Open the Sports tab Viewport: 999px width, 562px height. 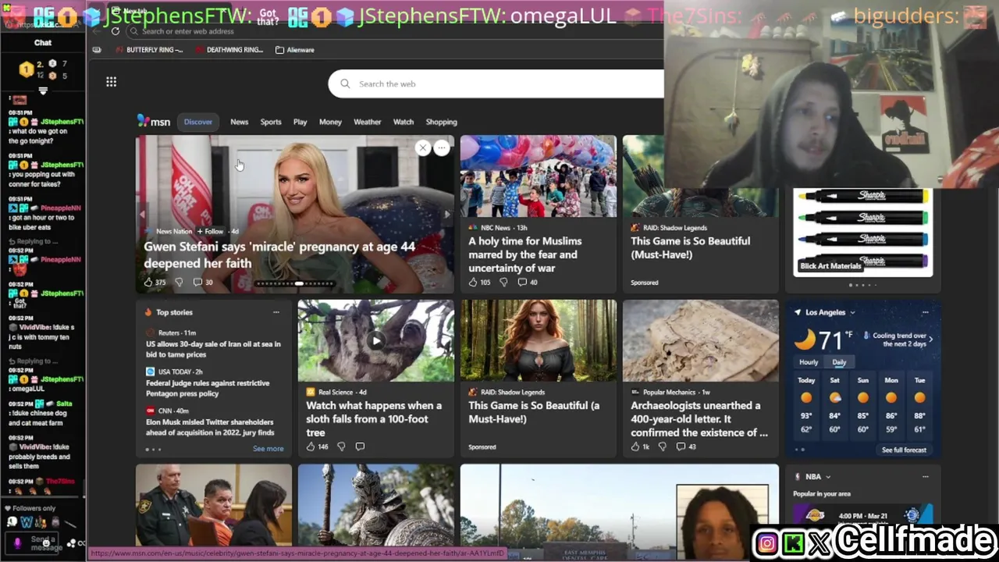(x=271, y=122)
